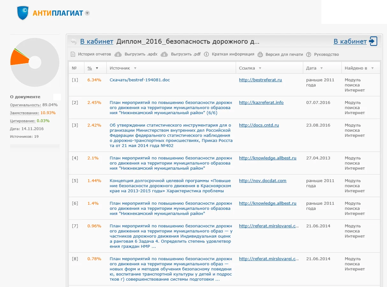Open the bestreferat.ru source link
Screen dimensions: 387x287
[x=260, y=80]
